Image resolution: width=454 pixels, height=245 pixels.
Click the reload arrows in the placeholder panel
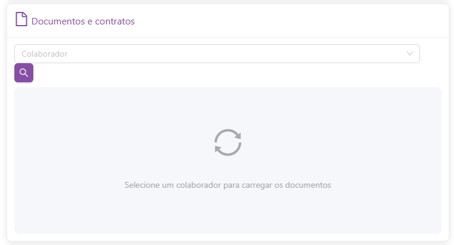[227, 143]
